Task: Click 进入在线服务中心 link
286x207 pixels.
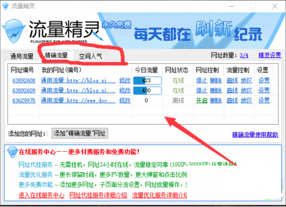Action: (42, 195)
